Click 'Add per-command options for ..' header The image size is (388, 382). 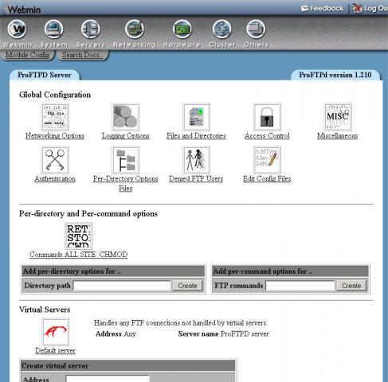(x=290, y=271)
